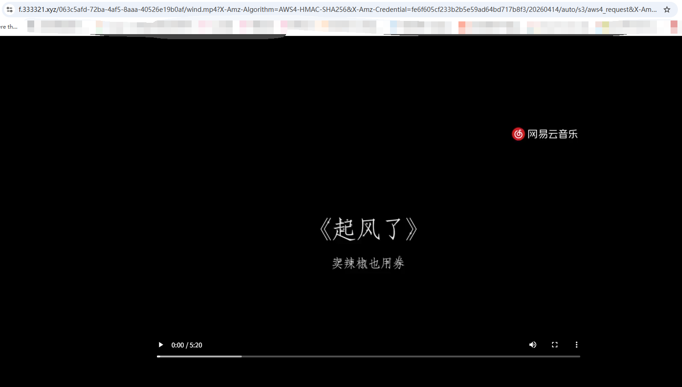
Task: Jump to the end of the seek bar
Action: tap(579, 356)
